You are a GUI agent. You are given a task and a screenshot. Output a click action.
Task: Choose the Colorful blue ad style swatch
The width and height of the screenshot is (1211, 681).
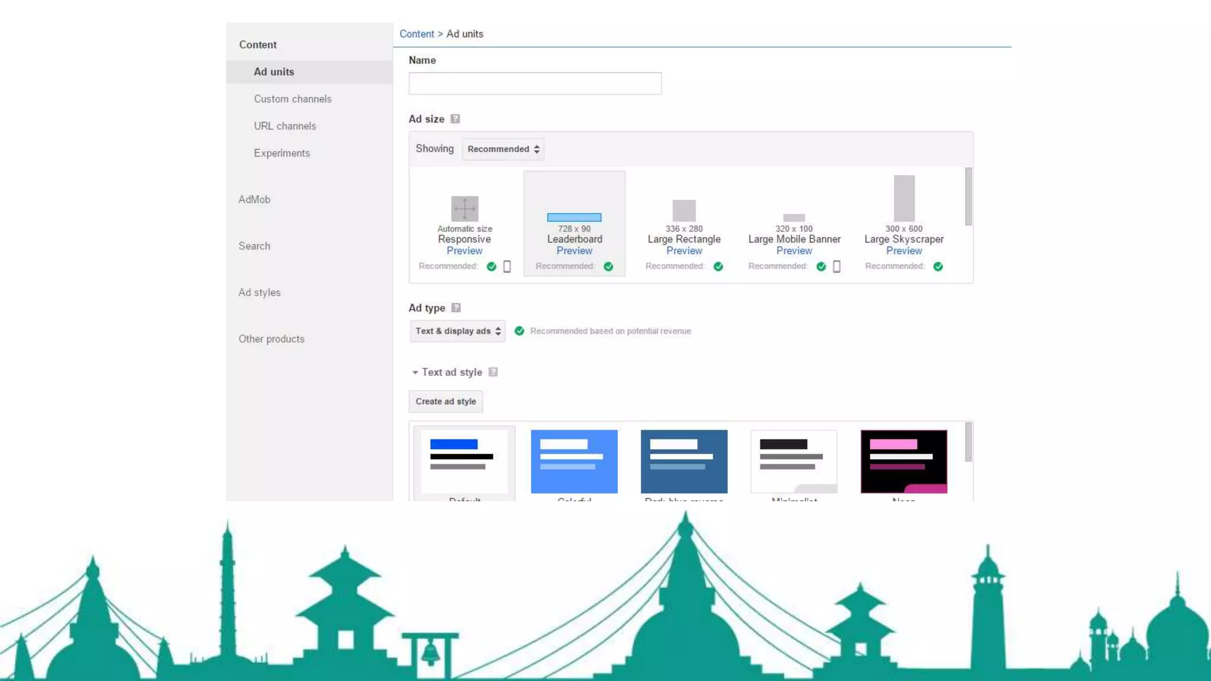tap(574, 461)
